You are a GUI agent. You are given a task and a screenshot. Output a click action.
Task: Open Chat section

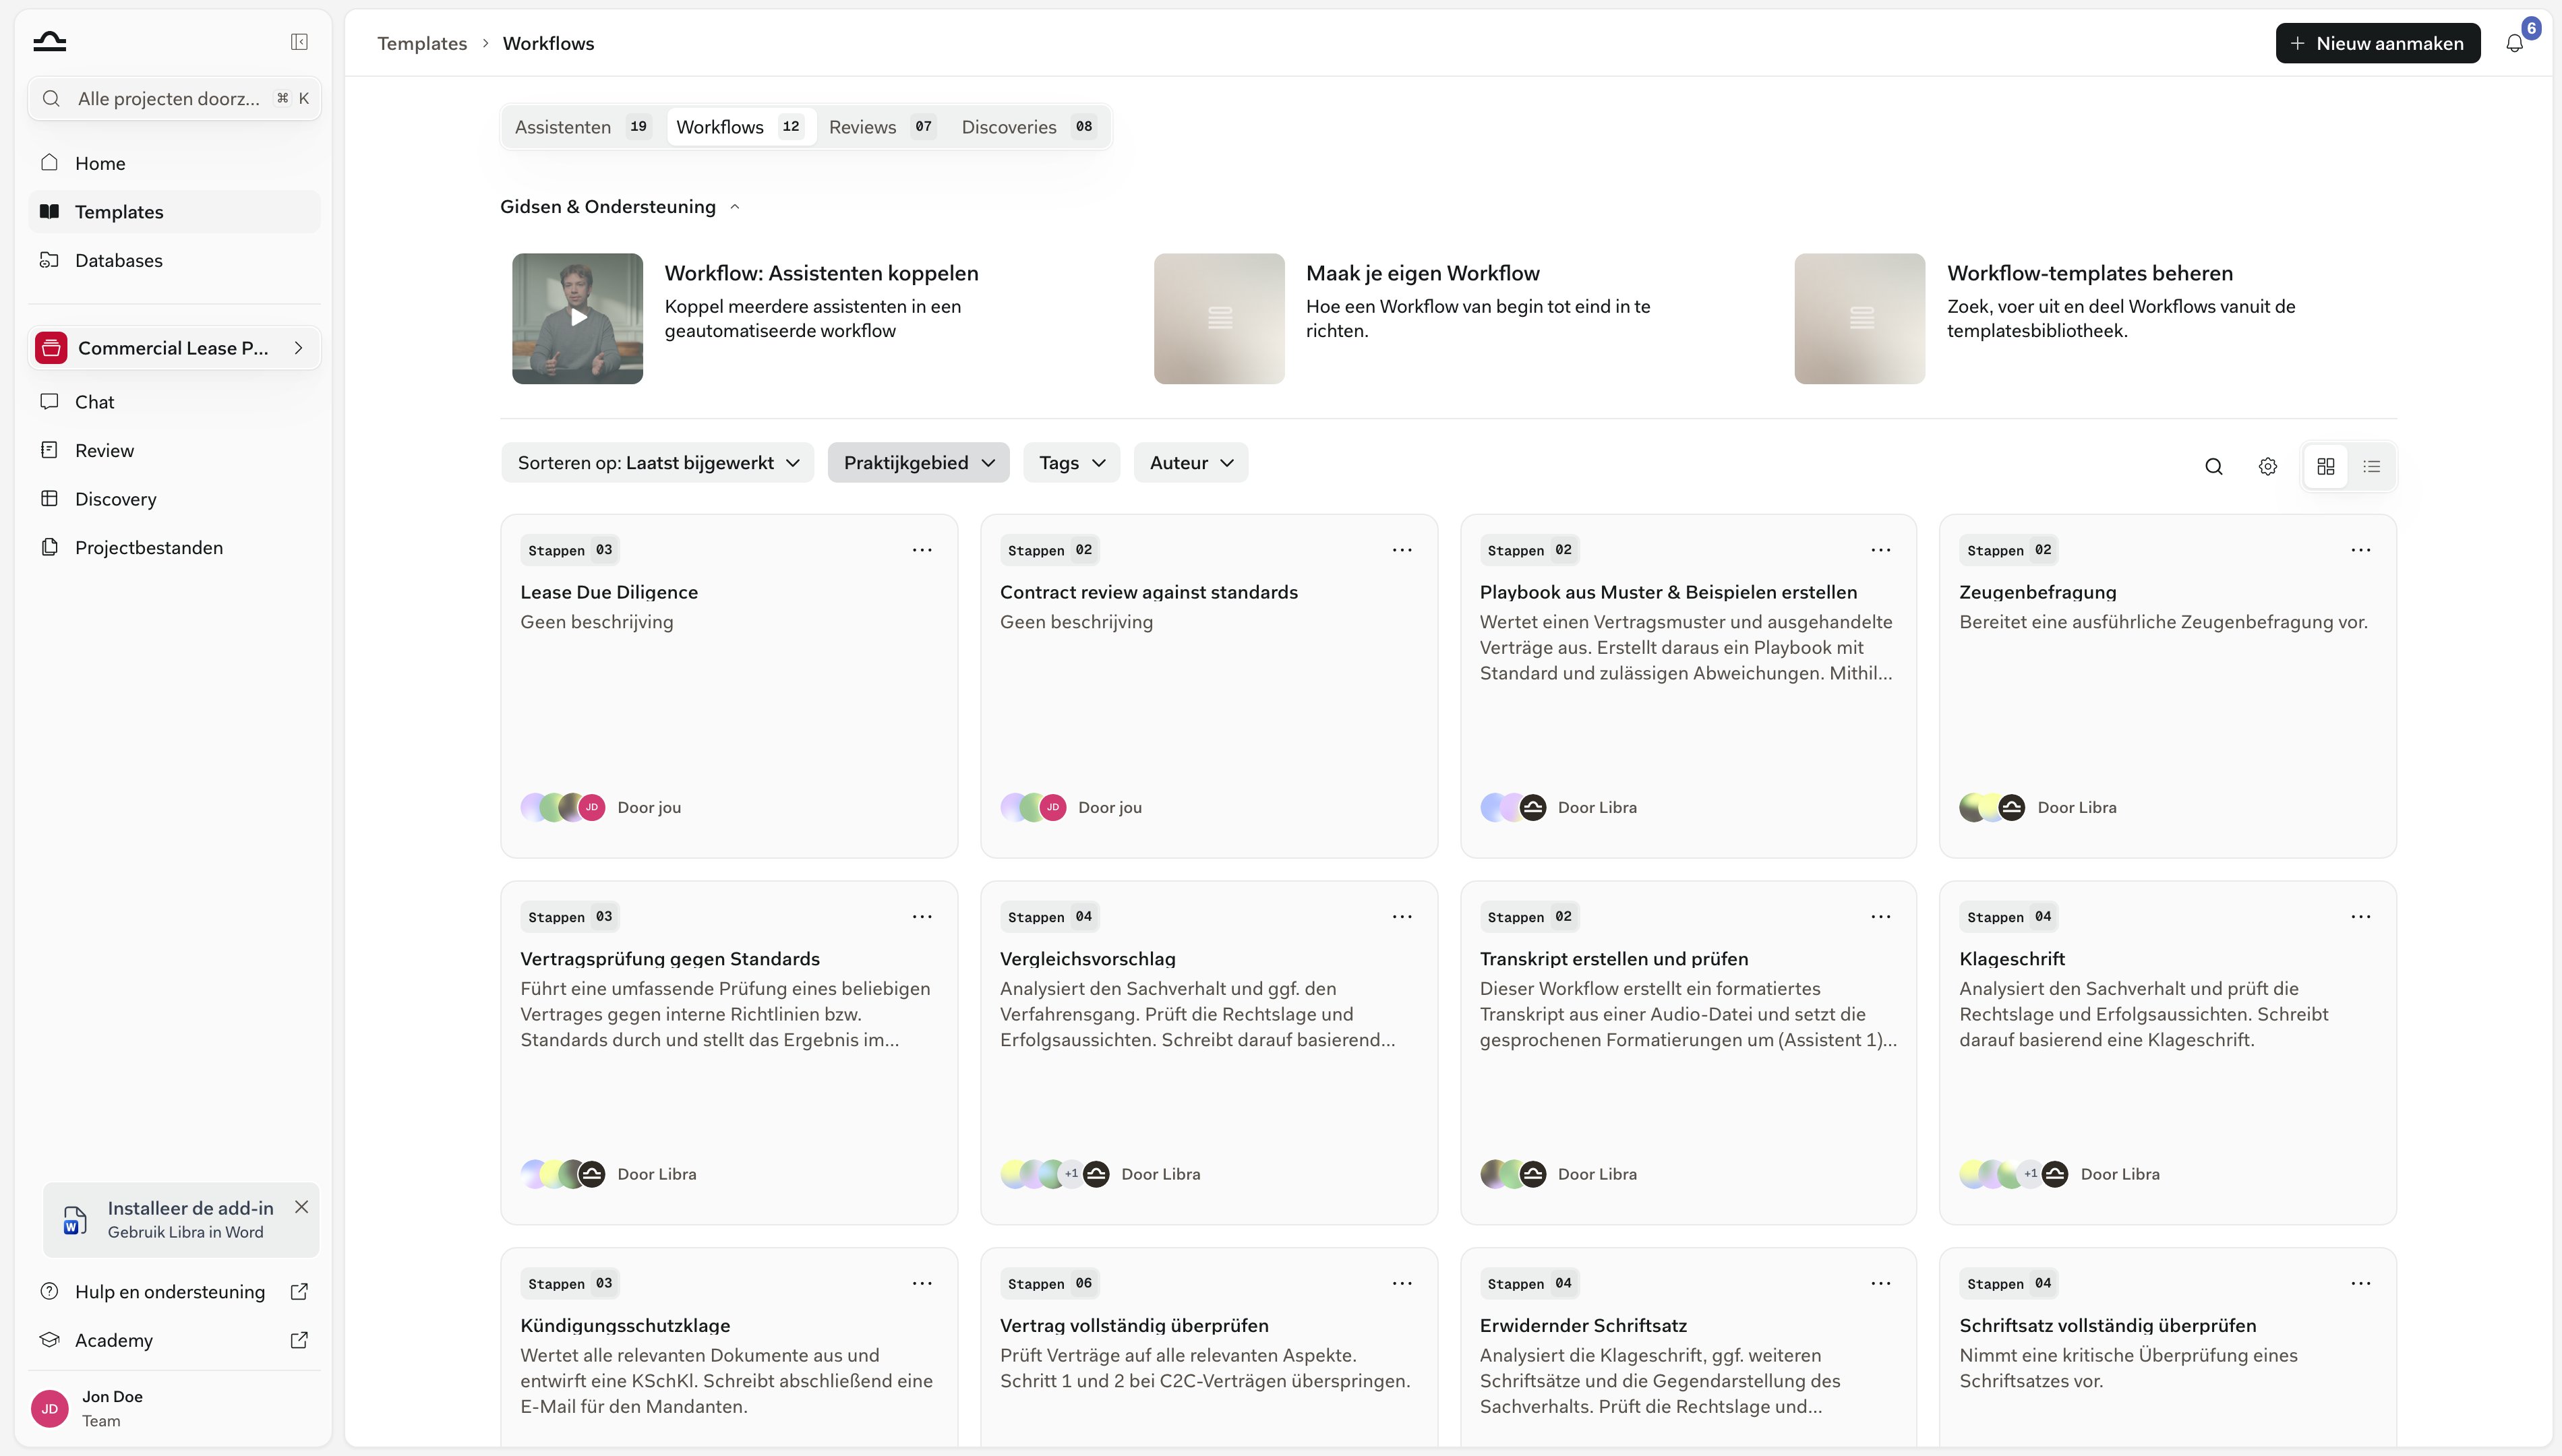pyautogui.click(x=174, y=402)
